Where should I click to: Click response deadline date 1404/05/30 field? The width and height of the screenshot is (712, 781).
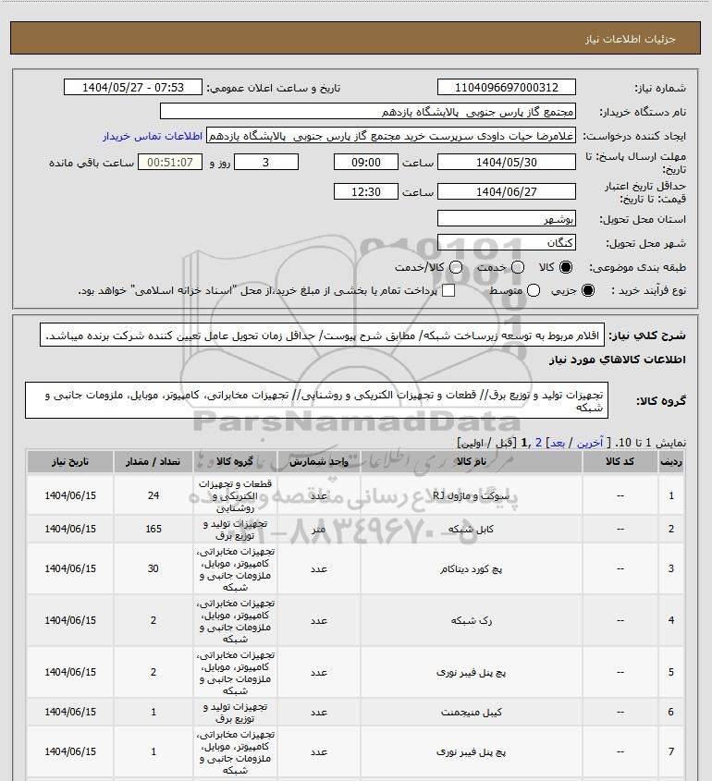point(507,163)
